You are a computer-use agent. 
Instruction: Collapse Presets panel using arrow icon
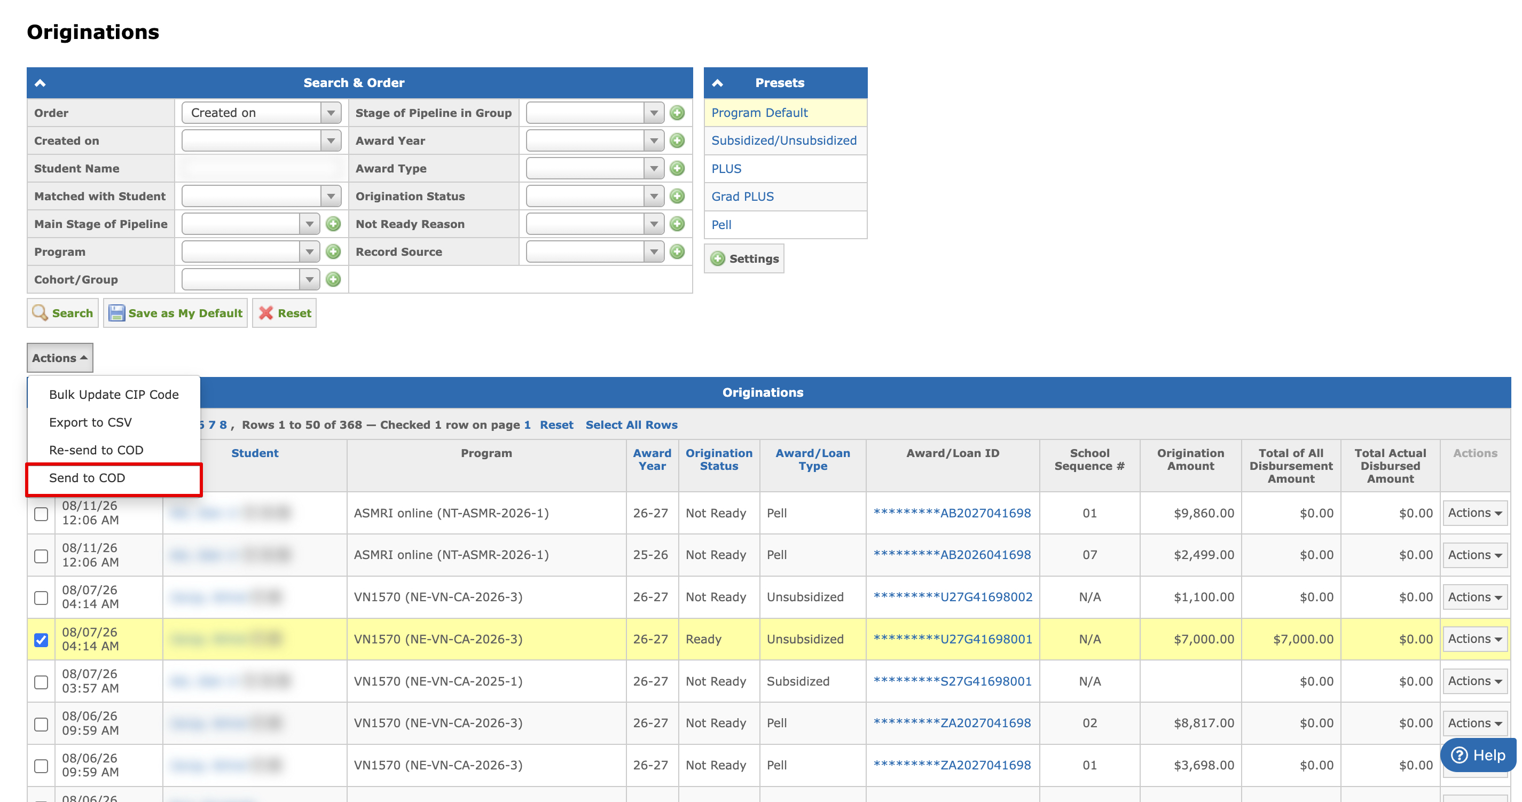pyautogui.click(x=717, y=83)
